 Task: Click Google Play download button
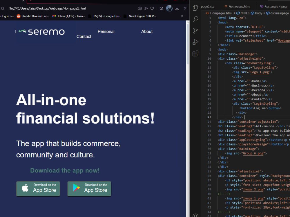(x=89, y=189)
